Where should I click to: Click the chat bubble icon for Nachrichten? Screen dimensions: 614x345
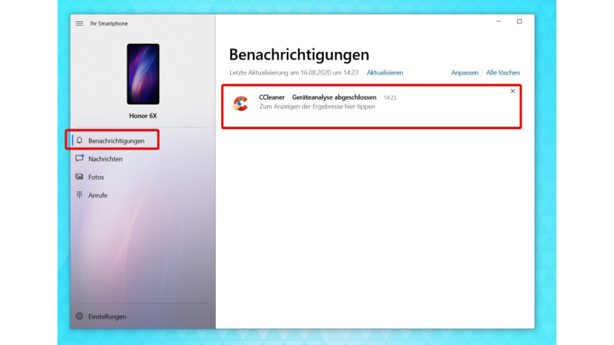(x=80, y=158)
